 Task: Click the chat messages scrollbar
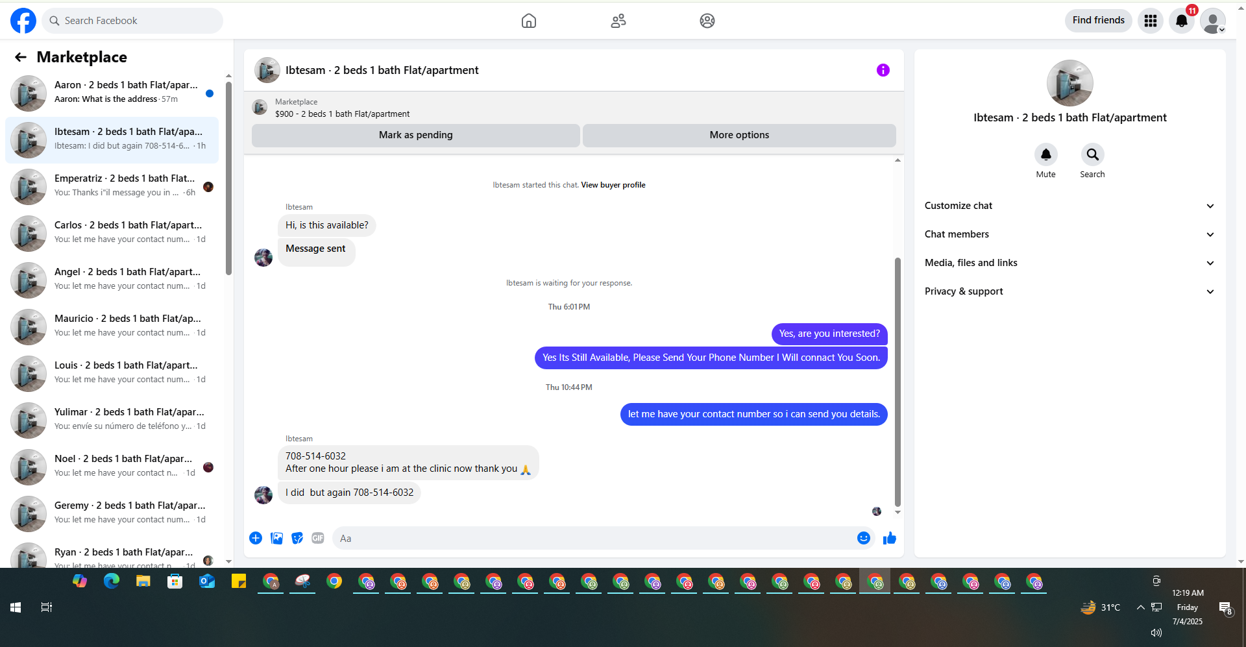point(898,382)
